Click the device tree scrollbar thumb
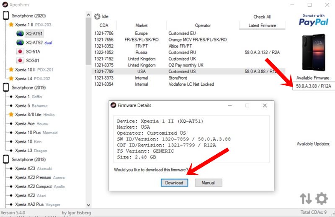335x217 pixels. point(88,41)
